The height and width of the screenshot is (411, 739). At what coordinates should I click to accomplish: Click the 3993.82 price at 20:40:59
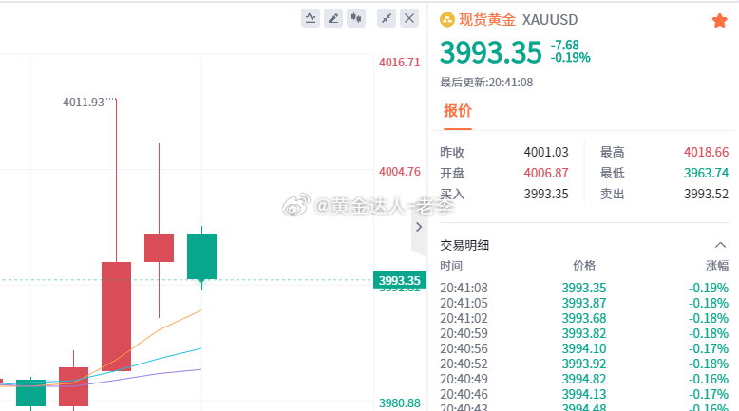pos(584,333)
